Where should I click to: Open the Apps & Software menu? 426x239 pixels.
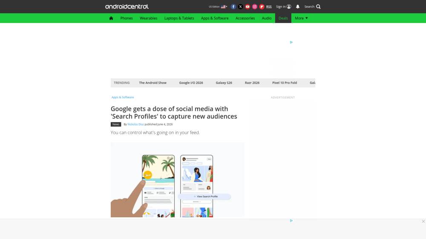coord(215,18)
